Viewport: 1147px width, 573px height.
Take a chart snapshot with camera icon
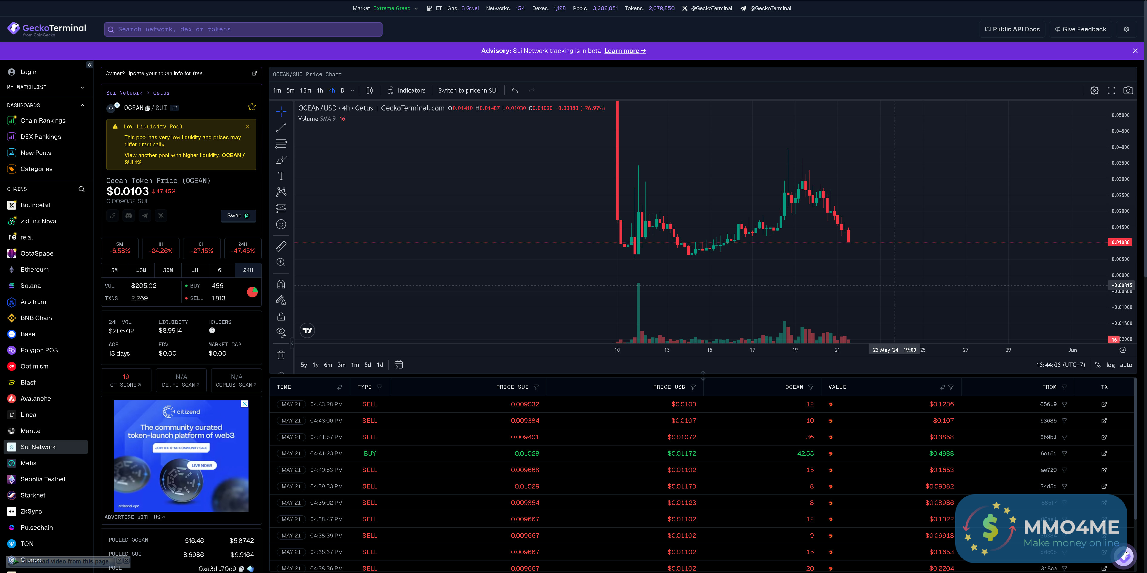[1128, 90]
